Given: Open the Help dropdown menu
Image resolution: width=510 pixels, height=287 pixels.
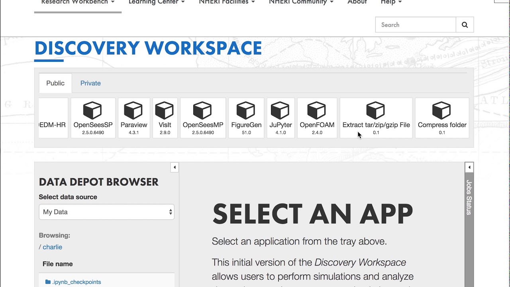Looking at the screenshot, I should [x=391, y=2].
